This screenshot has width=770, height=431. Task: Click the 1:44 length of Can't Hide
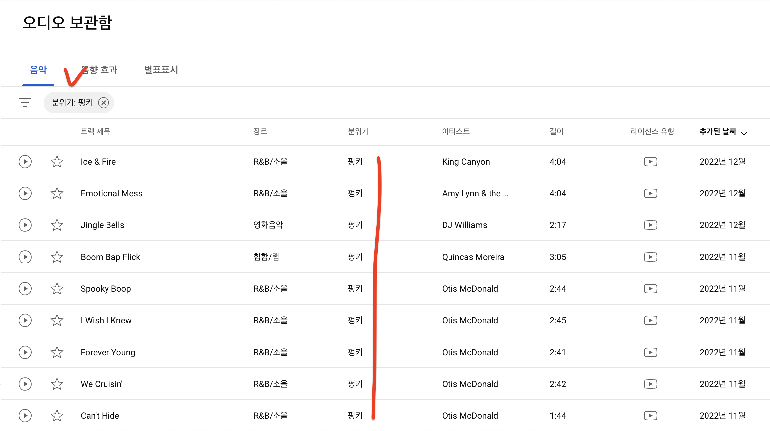pos(558,416)
